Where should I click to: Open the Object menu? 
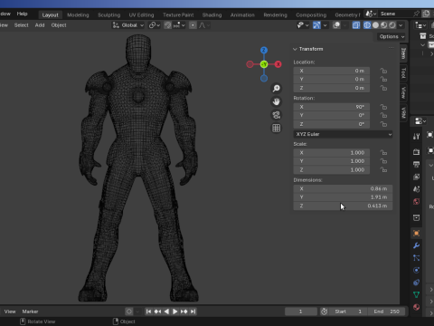point(59,25)
